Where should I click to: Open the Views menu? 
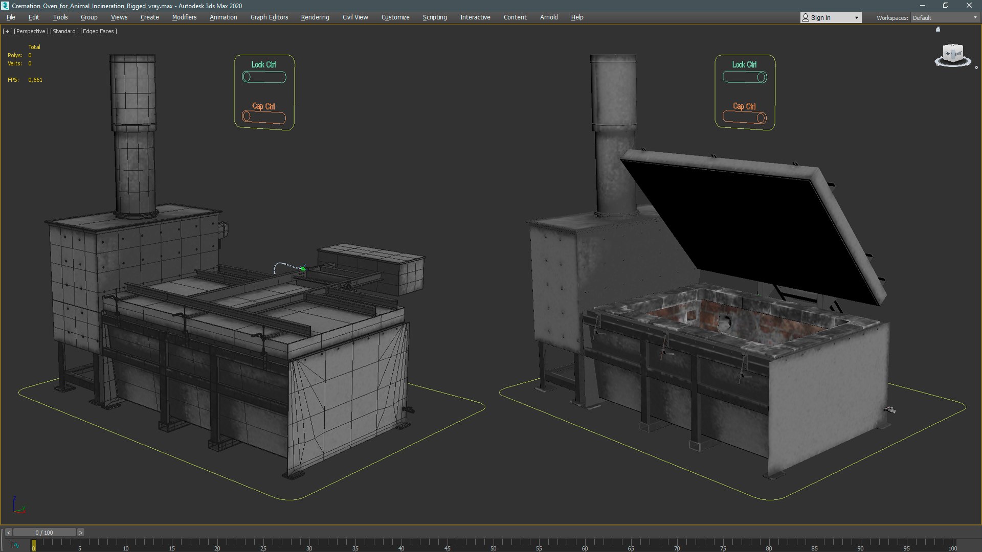click(x=119, y=17)
